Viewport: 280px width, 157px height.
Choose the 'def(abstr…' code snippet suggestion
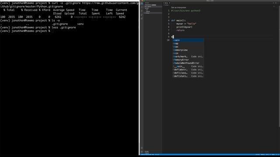click(x=188, y=70)
